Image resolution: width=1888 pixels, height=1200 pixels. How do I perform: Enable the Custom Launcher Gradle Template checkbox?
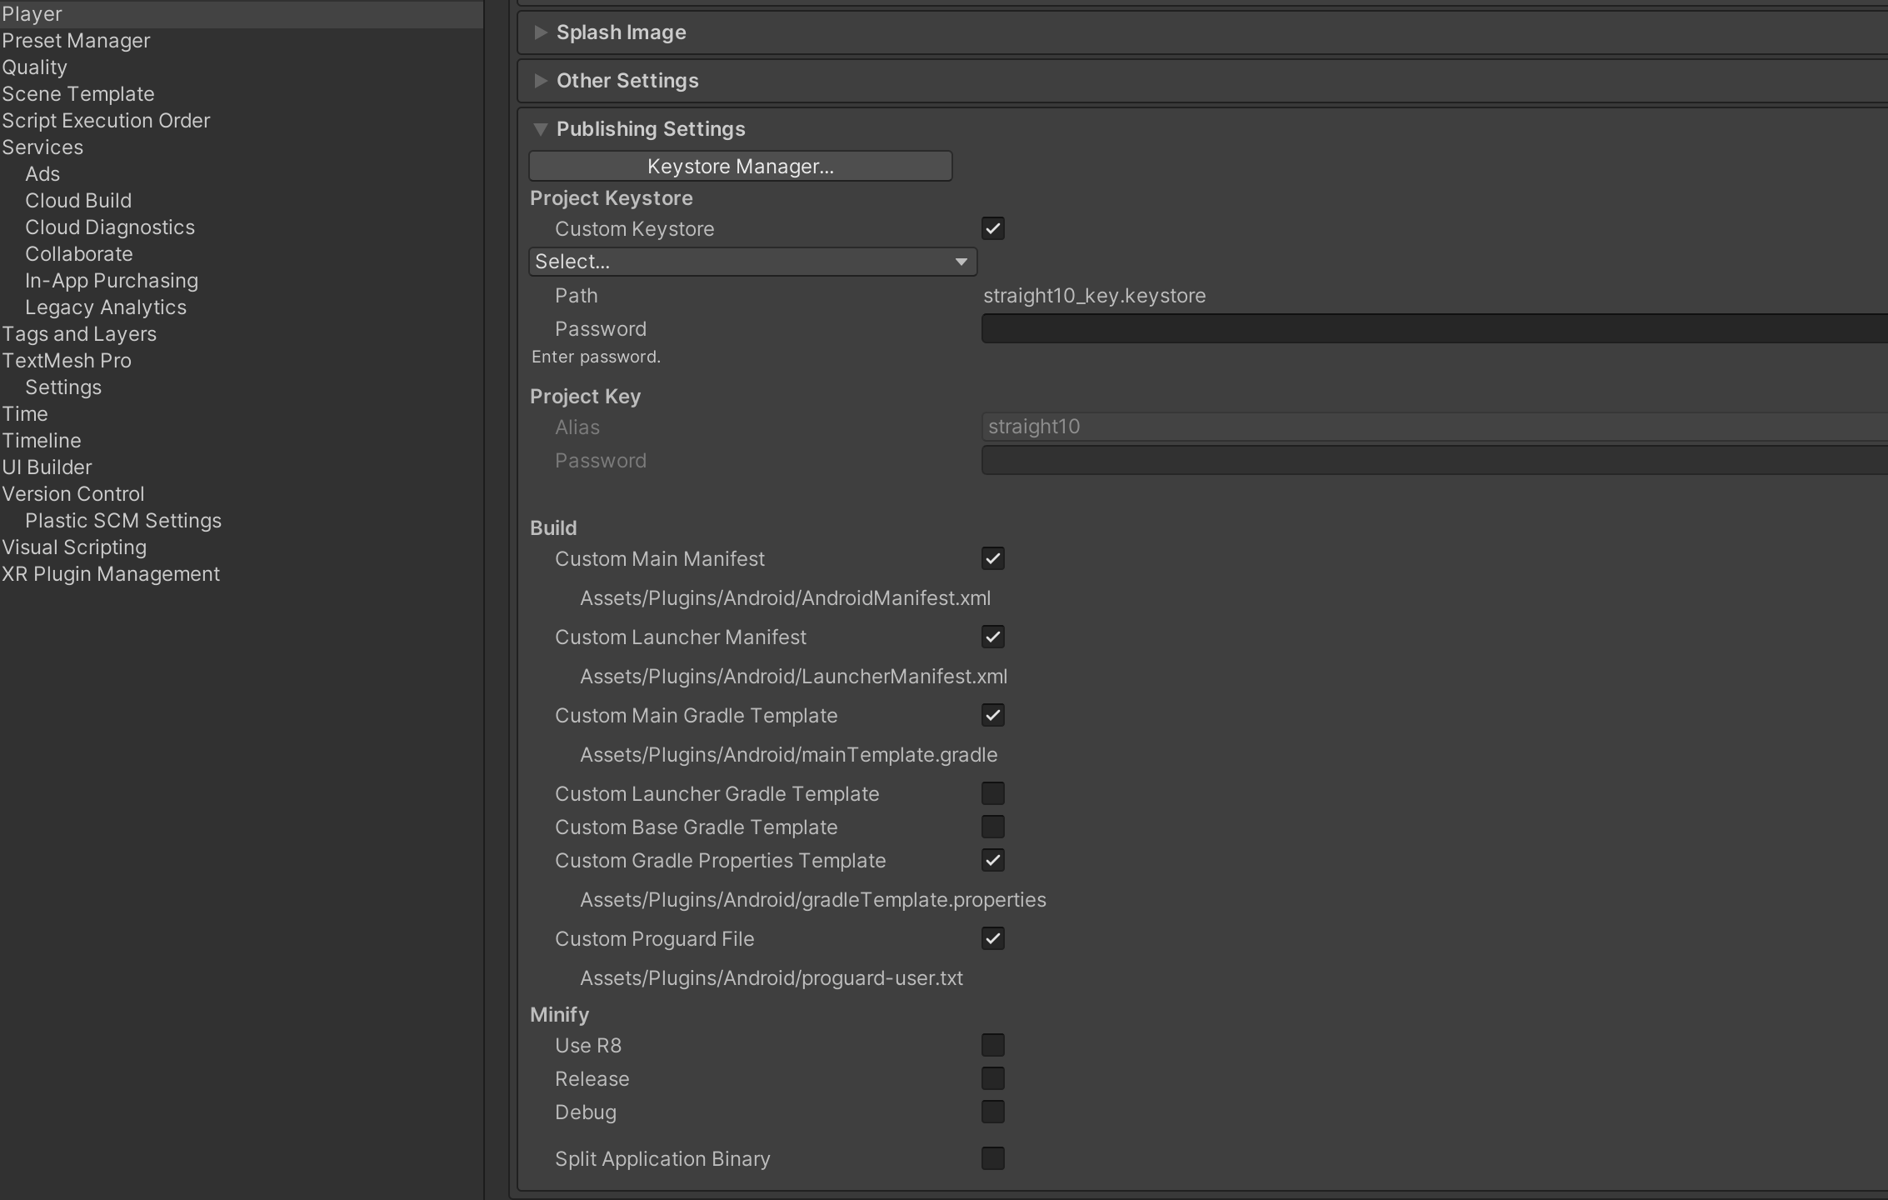pyautogui.click(x=992, y=793)
